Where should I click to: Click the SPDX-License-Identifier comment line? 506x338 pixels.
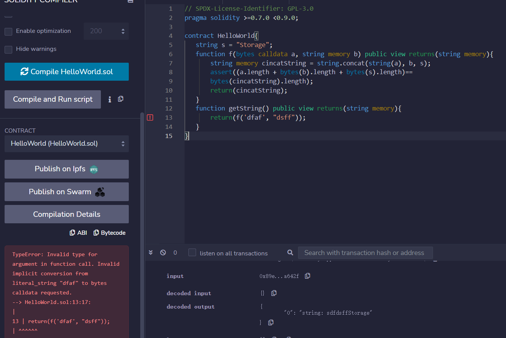(249, 8)
